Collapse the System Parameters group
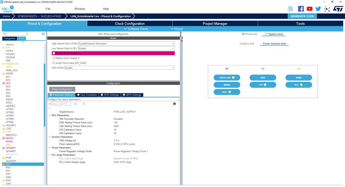Image resolution: width=345 pixels, height=187 pixels. coord(49,137)
